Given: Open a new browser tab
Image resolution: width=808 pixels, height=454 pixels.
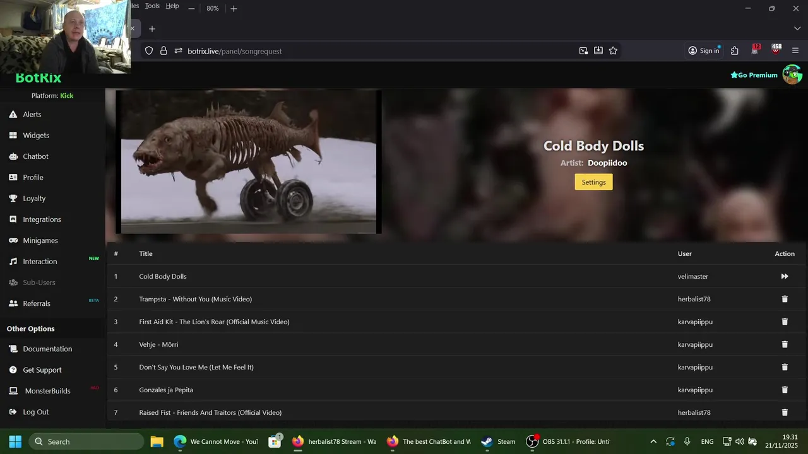Looking at the screenshot, I should click(151, 29).
